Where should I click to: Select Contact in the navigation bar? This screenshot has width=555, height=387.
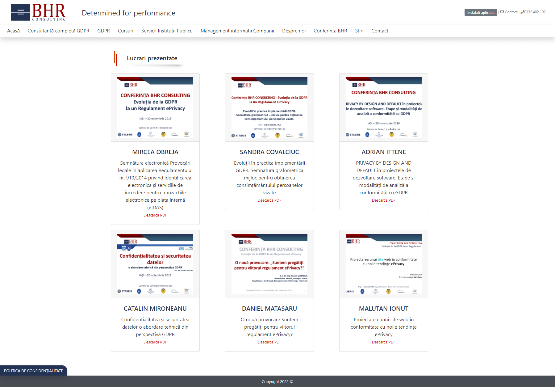(380, 31)
